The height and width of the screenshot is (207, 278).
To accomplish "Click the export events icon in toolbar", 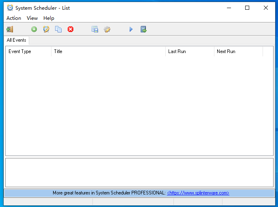I will [143, 29].
